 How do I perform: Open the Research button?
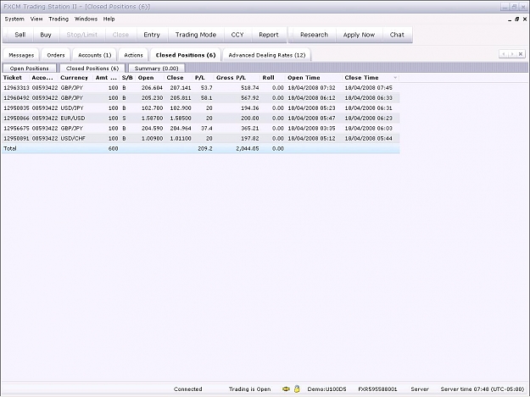tap(314, 35)
